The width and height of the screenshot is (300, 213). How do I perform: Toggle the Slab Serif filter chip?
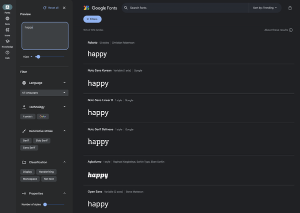click(41, 140)
